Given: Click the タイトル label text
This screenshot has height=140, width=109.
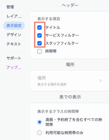Looking at the screenshot, I should pos(53,28).
